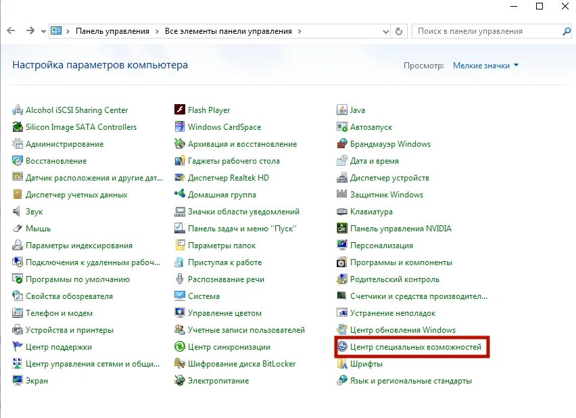This screenshot has height=418, width=576.
Task: Refresh the control panel view
Action: pos(399,32)
